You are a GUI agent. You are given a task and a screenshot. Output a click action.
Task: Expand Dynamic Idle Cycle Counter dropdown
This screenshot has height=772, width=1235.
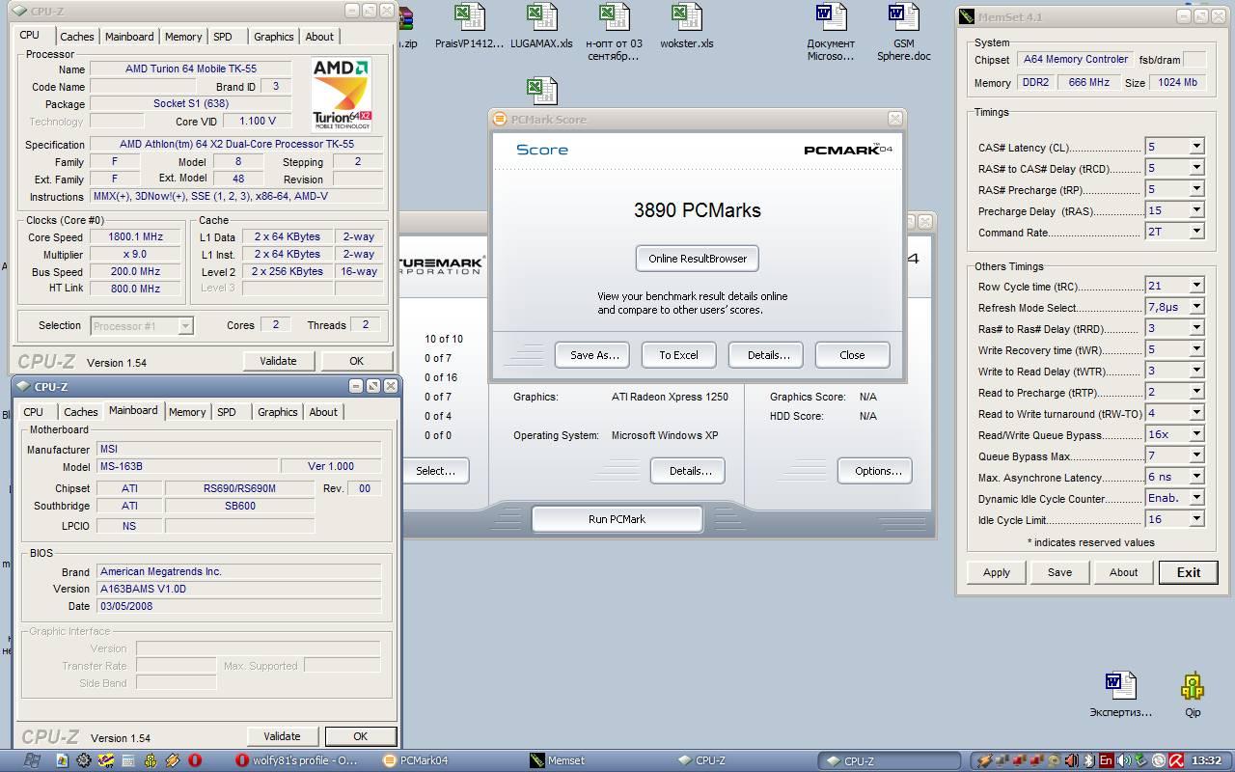[x=1196, y=498]
